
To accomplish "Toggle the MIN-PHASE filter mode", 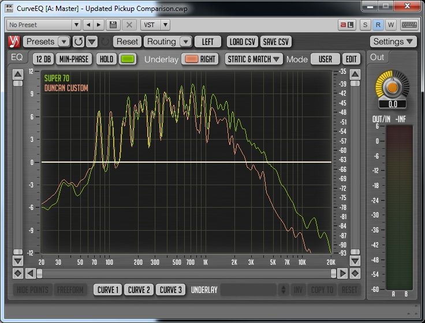I will click(74, 59).
